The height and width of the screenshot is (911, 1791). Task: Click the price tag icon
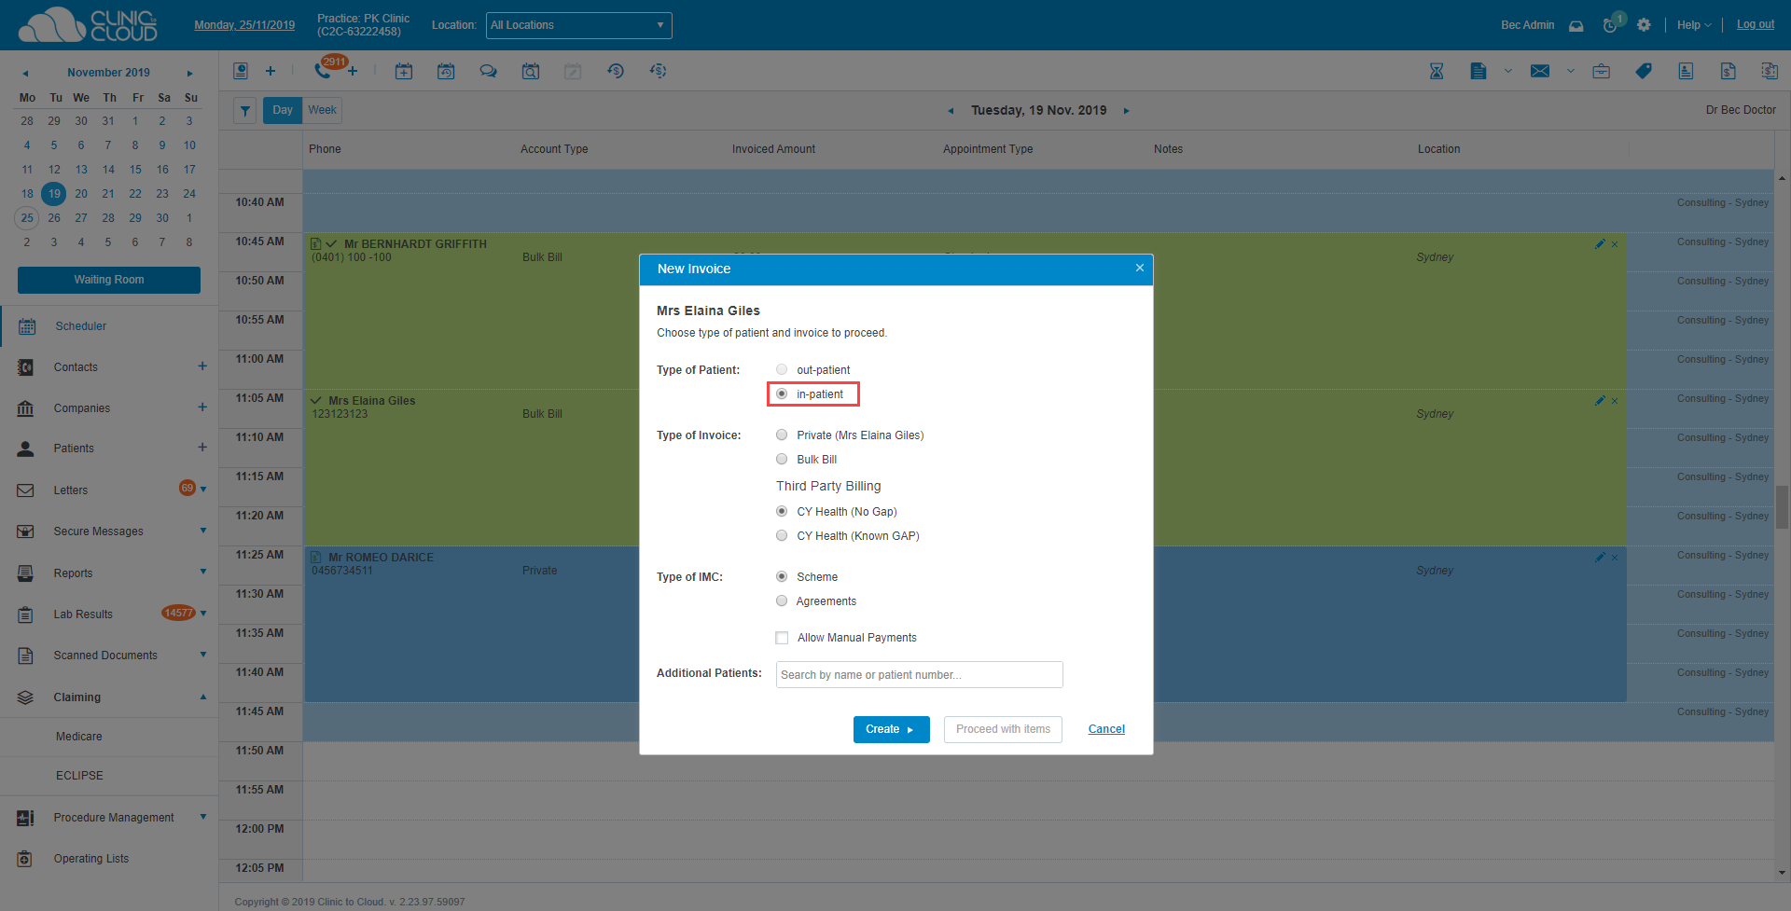point(1644,71)
